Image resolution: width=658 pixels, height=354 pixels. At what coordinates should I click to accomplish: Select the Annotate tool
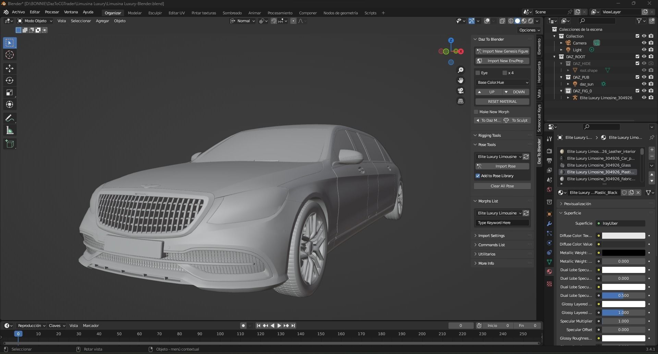(10, 118)
